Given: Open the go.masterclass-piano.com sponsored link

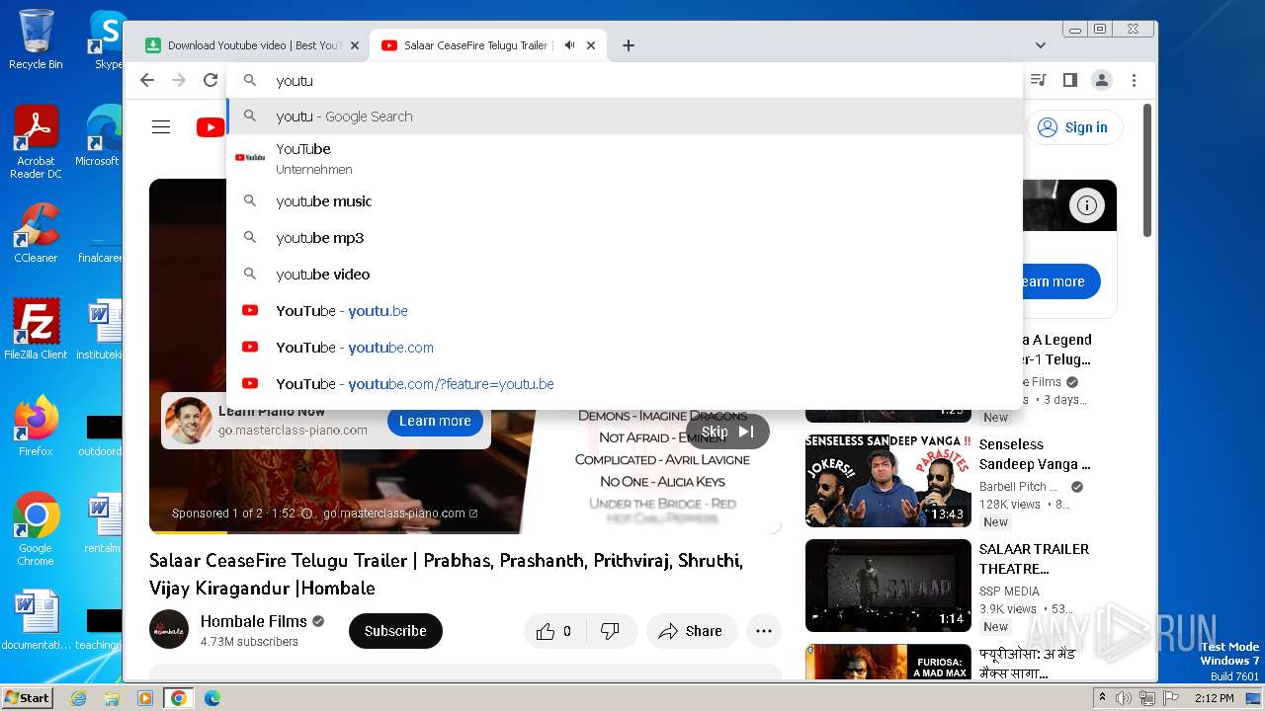Looking at the screenshot, I should [x=400, y=513].
